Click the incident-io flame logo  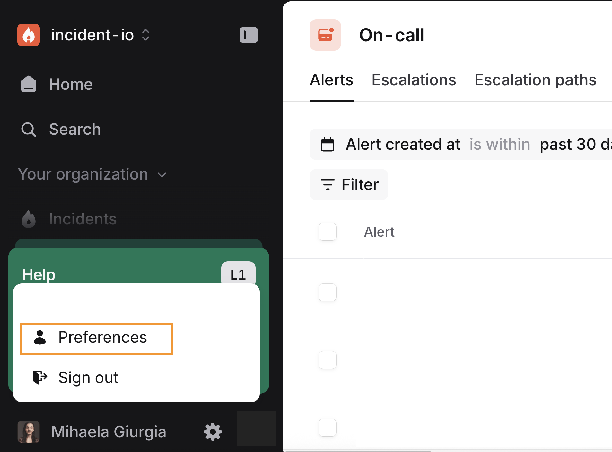tap(29, 35)
